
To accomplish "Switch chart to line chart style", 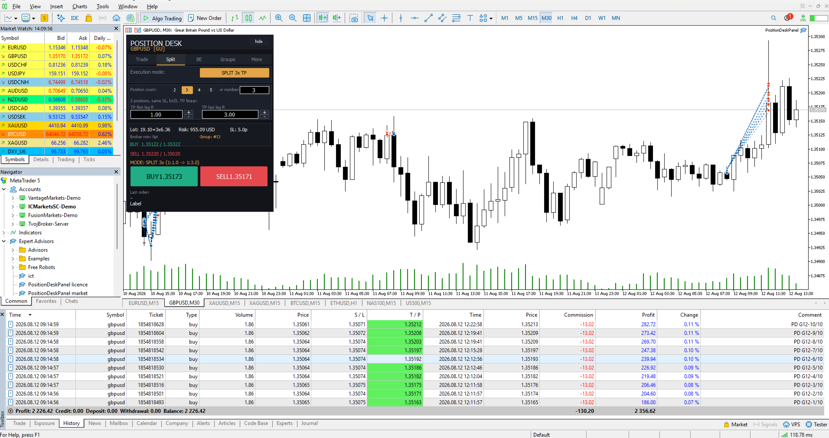I will [x=262, y=18].
